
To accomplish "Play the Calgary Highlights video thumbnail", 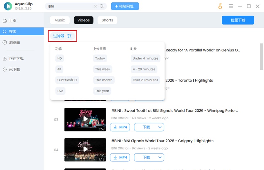I will click(x=85, y=150).
